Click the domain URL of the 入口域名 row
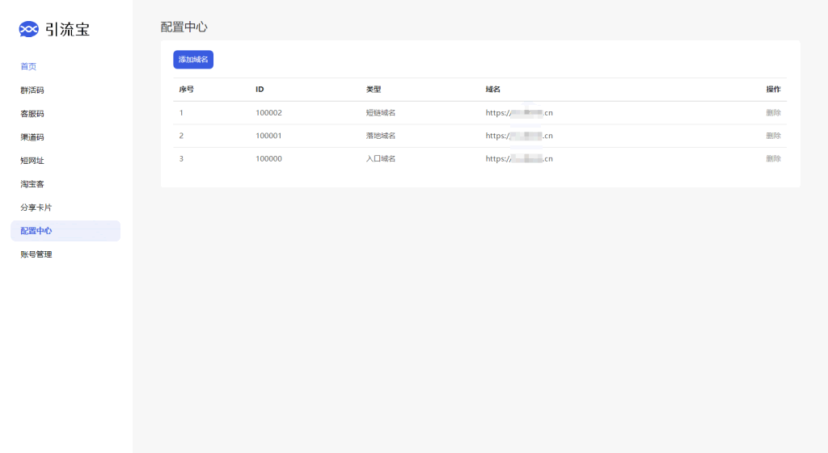The height and width of the screenshot is (453, 828). point(519,159)
